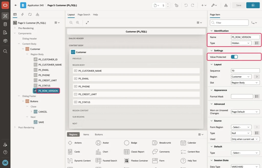Viewport: 262px width, 168px height.
Task: Toggle the Value Protected switch
Action: 234,57
